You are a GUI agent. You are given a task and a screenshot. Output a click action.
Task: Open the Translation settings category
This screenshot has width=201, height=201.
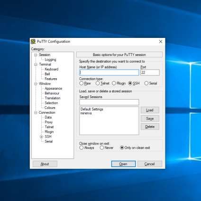tap(53, 98)
